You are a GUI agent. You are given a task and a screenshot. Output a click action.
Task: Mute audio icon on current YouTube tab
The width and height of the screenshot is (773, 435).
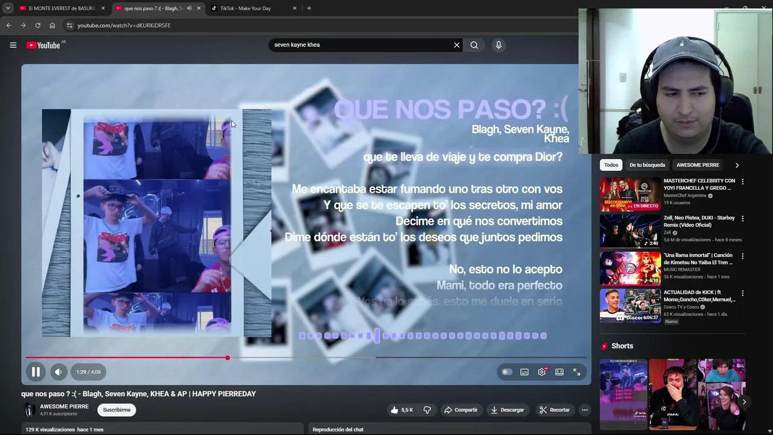pos(189,8)
